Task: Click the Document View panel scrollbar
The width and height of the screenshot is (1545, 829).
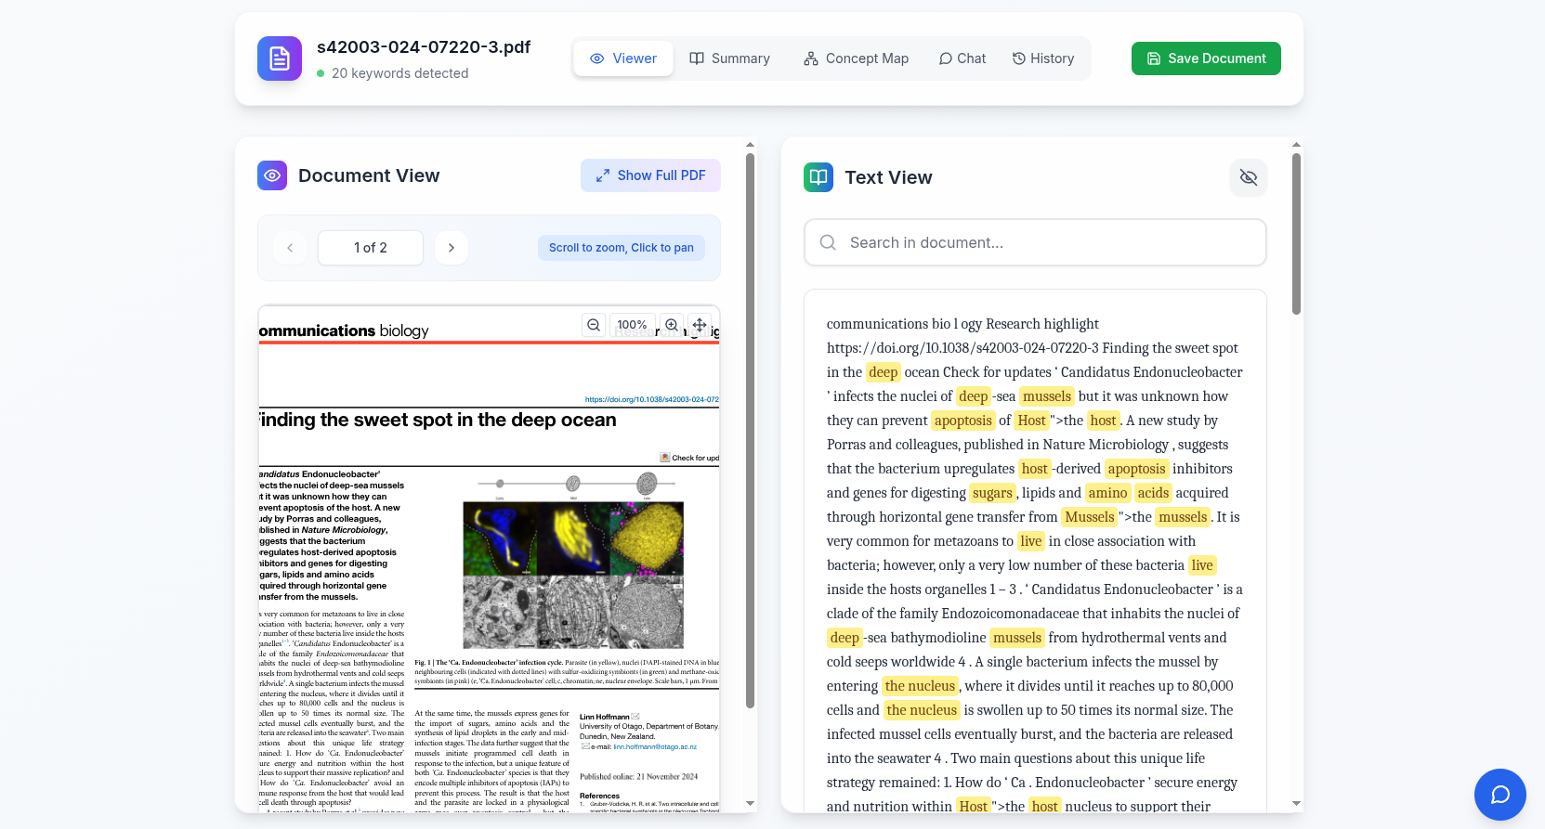Action: coord(750,431)
